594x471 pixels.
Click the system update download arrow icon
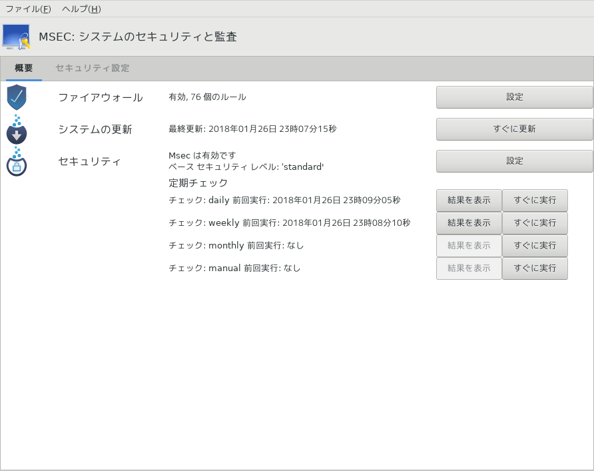[17, 130]
